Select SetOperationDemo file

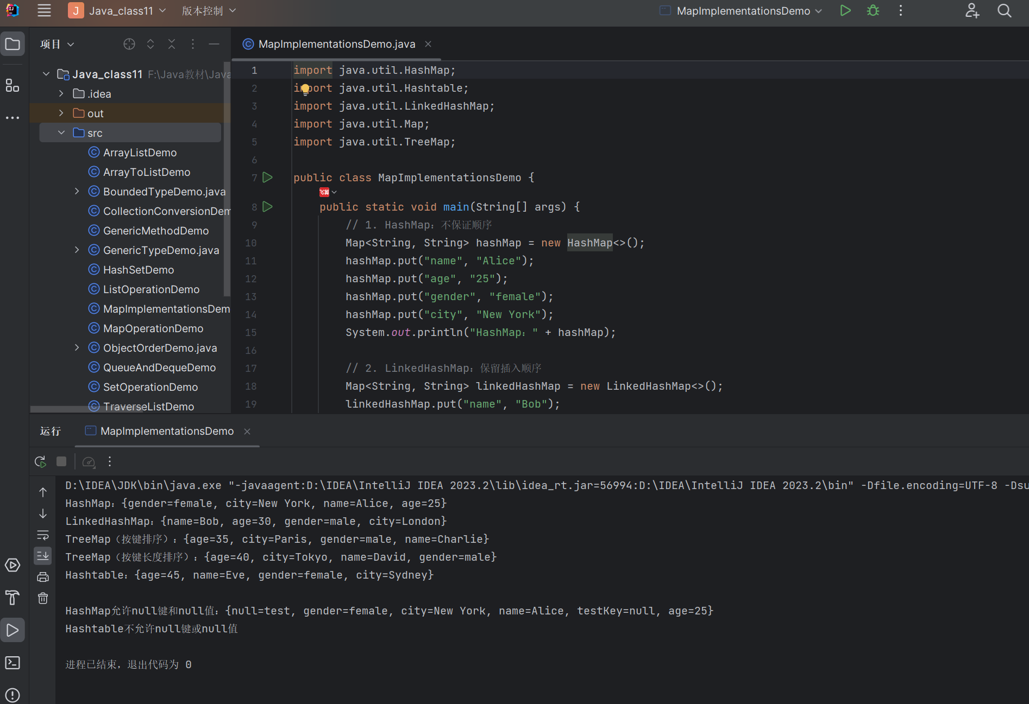(150, 387)
